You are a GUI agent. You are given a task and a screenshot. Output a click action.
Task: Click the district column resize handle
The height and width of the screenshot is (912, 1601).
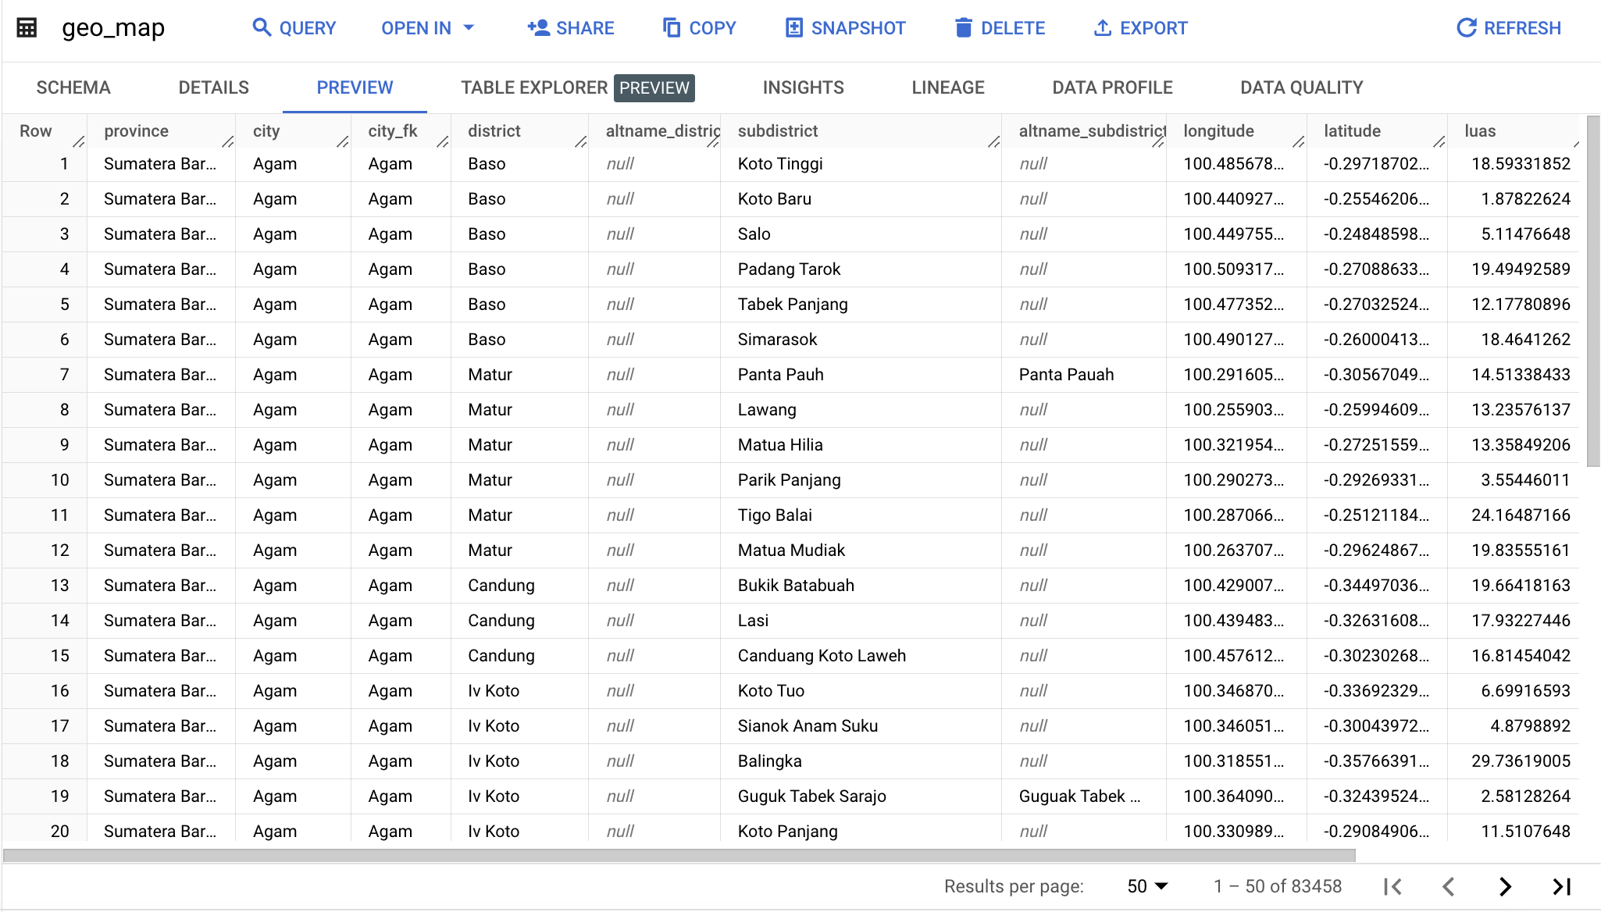click(x=581, y=141)
